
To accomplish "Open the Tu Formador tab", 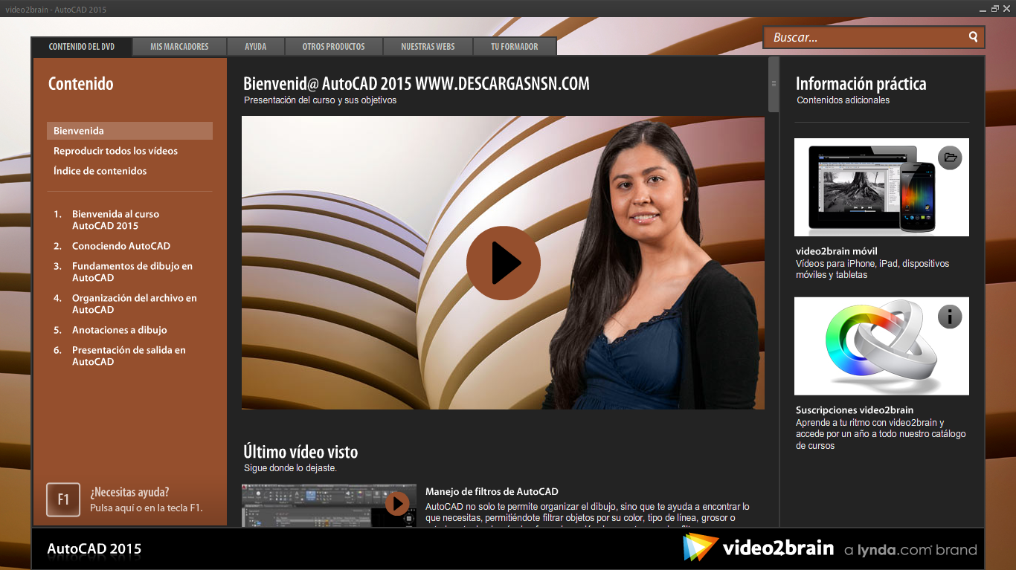I will click(515, 46).
